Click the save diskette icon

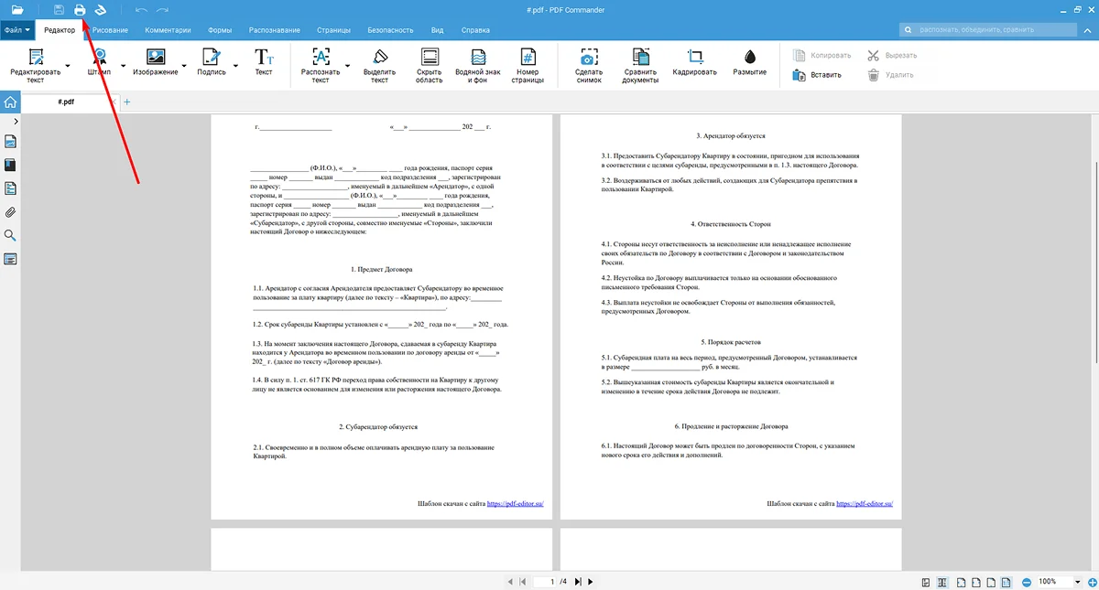[x=59, y=10]
